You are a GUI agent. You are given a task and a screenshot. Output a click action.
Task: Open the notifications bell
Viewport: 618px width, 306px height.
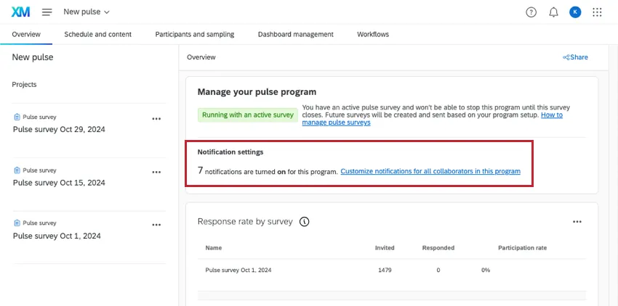[553, 12]
